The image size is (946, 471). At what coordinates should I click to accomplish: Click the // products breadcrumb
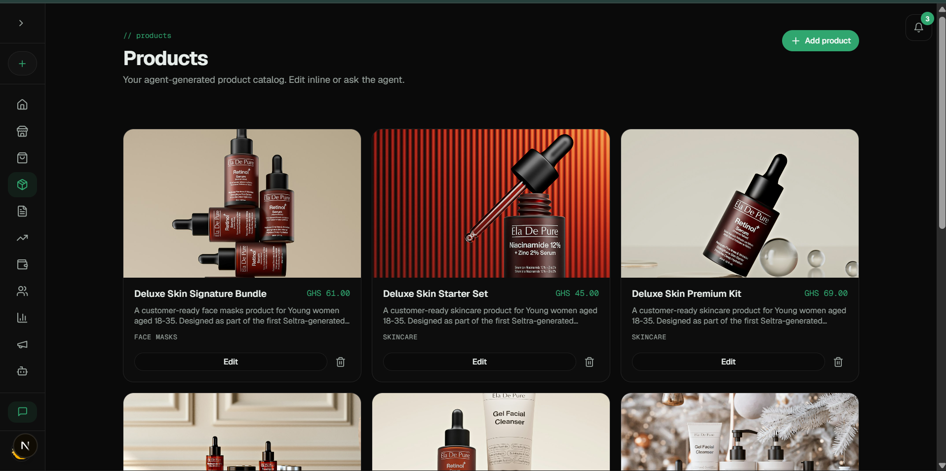click(x=147, y=36)
